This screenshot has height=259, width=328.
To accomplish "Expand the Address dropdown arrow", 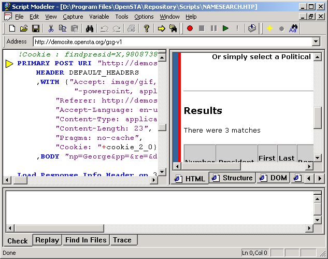I will point(316,41).
